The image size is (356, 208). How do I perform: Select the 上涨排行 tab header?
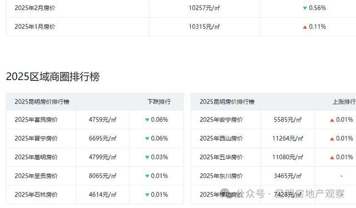tap(344, 102)
